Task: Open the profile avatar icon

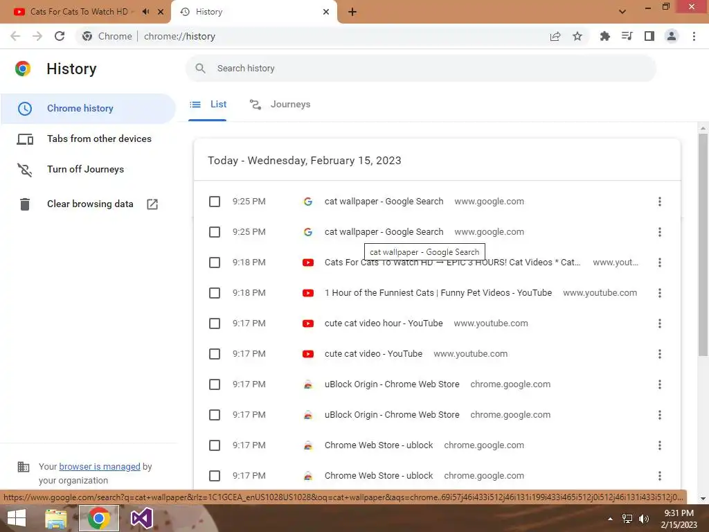Action: click(x=672, y=36)
